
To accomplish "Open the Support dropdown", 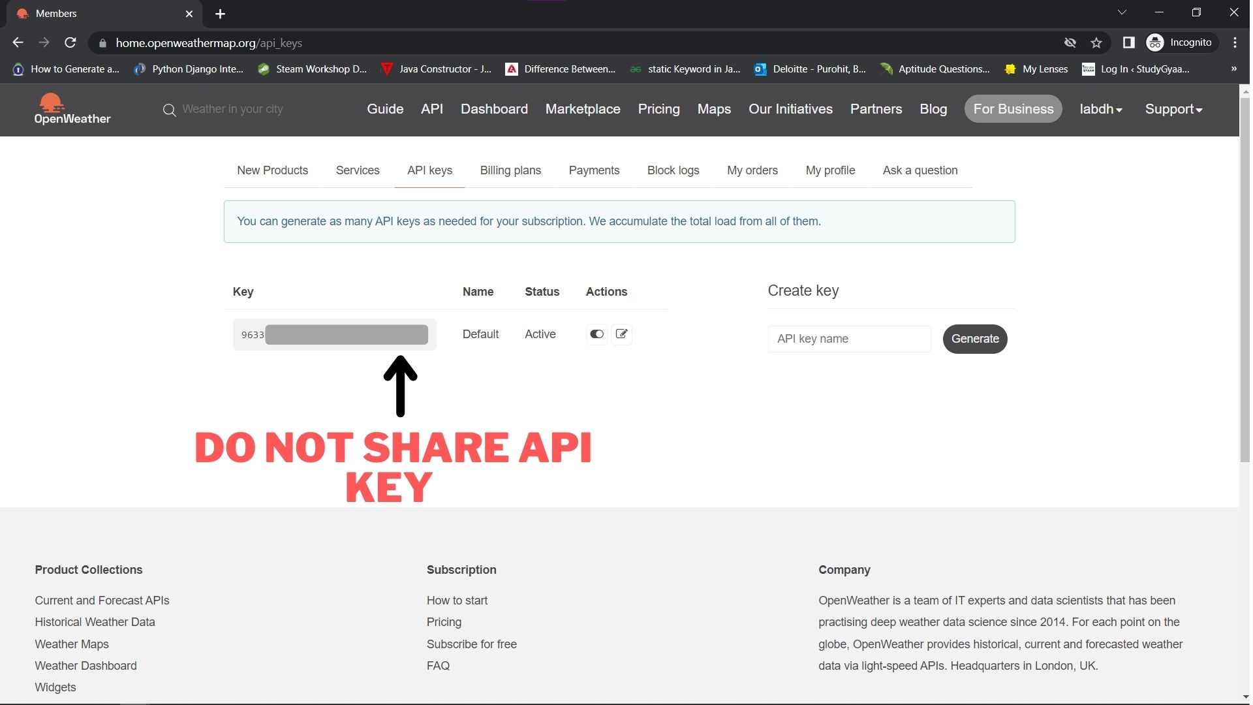I will (x=1173, y=109).
